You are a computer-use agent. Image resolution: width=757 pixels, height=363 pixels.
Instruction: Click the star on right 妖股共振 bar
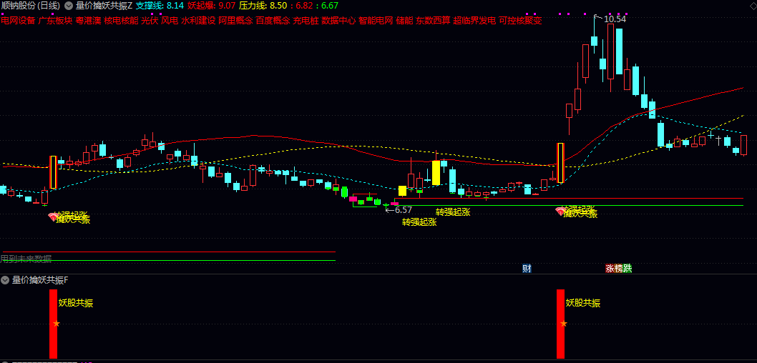coord(563,324)
